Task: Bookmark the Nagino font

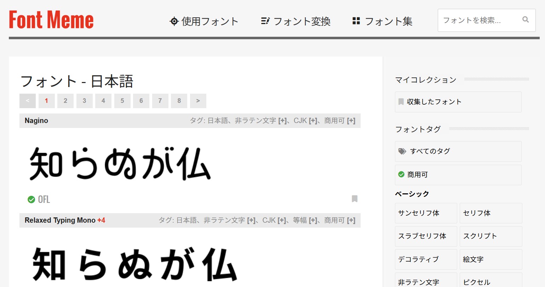Action: [x=354, y=199]
